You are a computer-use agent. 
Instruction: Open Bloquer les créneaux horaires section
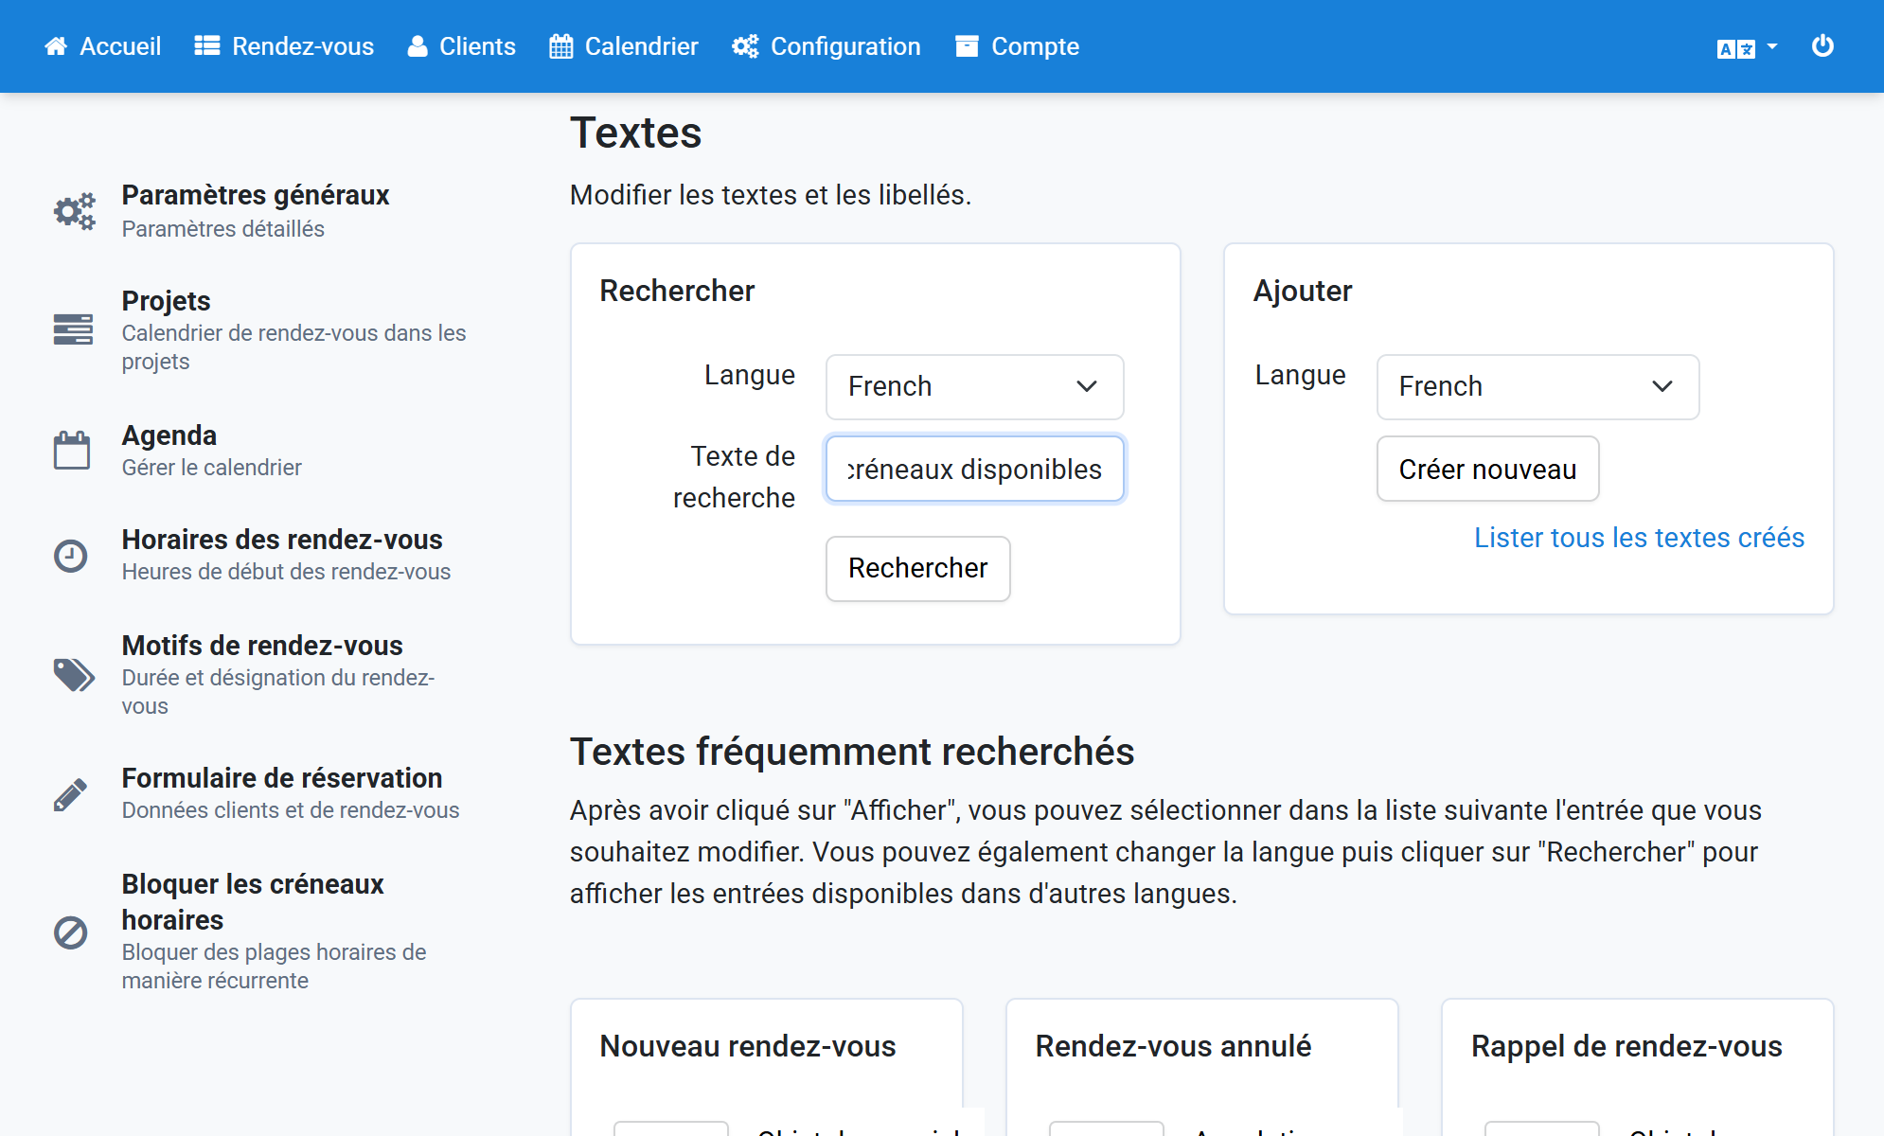253,902
